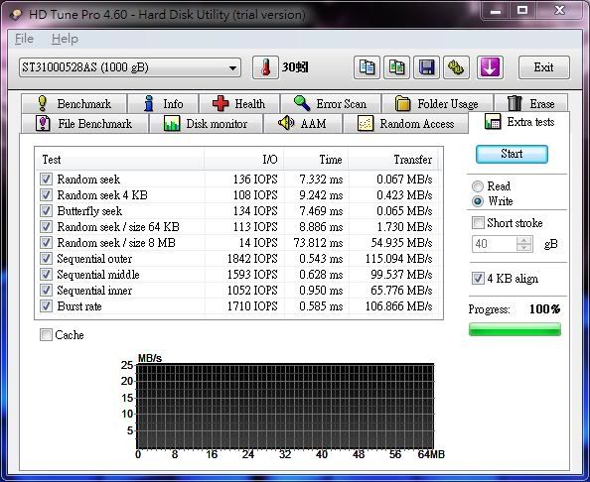Click the Test column header

click(x=120, y=160)
